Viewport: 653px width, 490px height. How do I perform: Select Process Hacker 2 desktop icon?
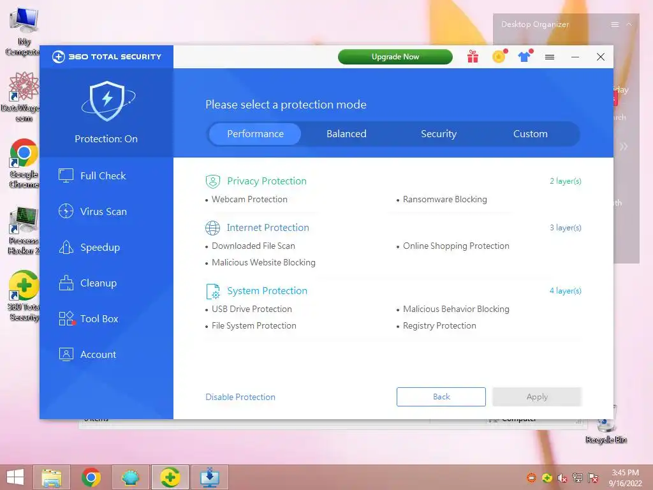point(24,230)
